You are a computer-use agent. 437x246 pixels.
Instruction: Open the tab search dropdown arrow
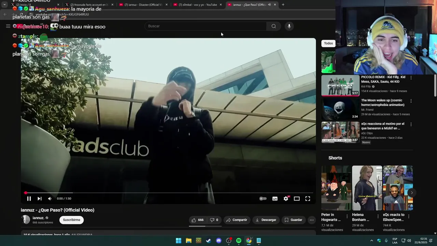click(4, 5)
